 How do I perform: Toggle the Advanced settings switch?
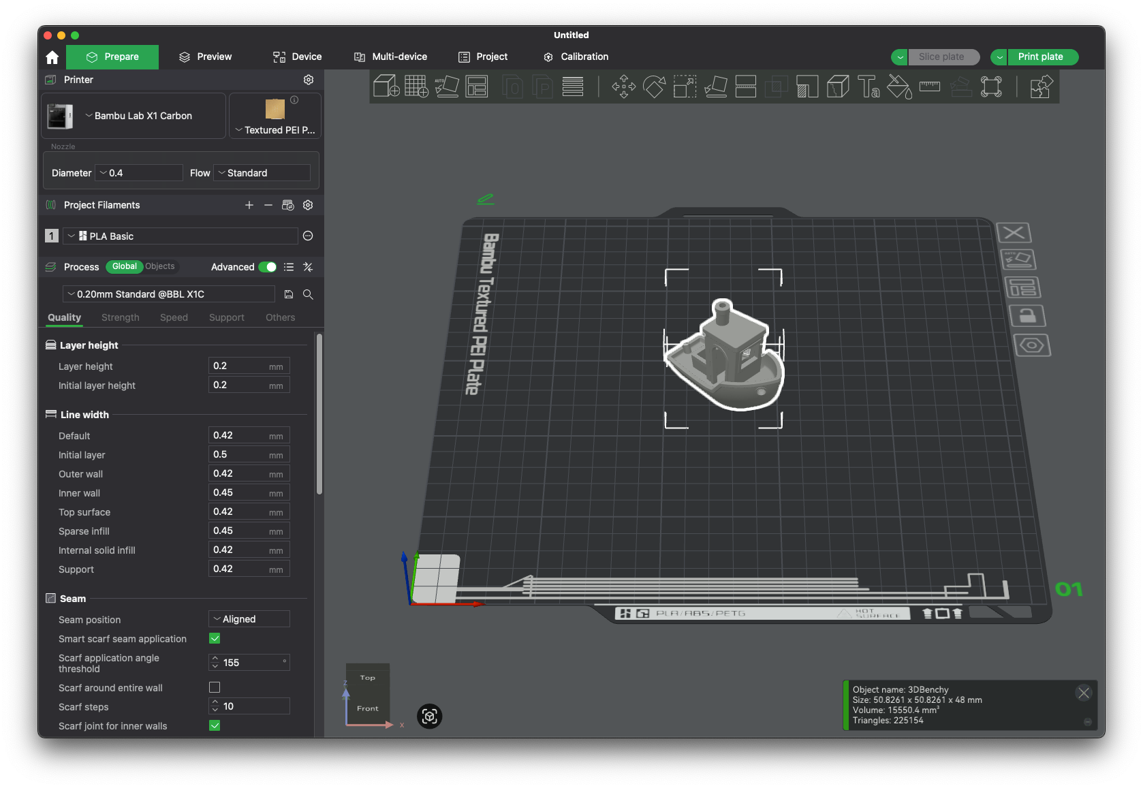click(268, 267)
